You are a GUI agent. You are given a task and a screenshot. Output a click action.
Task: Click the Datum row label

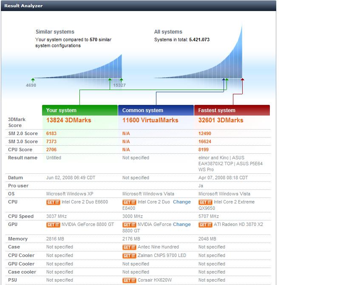15,178
